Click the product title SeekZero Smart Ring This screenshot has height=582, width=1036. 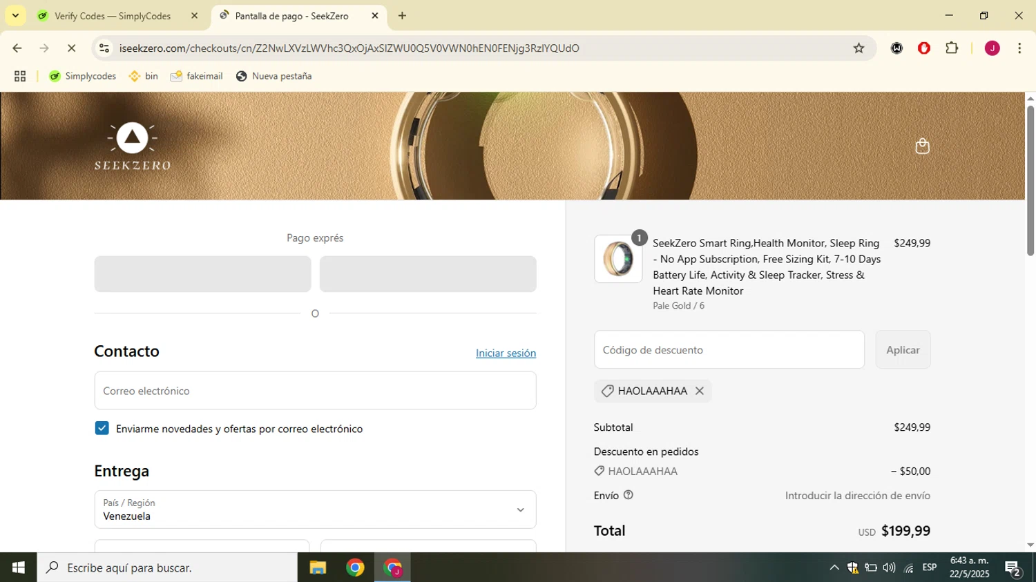(x=767, y=267)
